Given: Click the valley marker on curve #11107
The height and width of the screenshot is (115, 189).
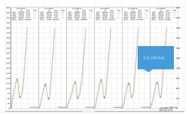Looking at the screenshot, I should click(x=131, y=96).
